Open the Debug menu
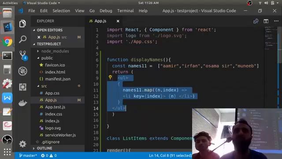Viewport: 282px width, 159px height. click(x=106, y=11)
